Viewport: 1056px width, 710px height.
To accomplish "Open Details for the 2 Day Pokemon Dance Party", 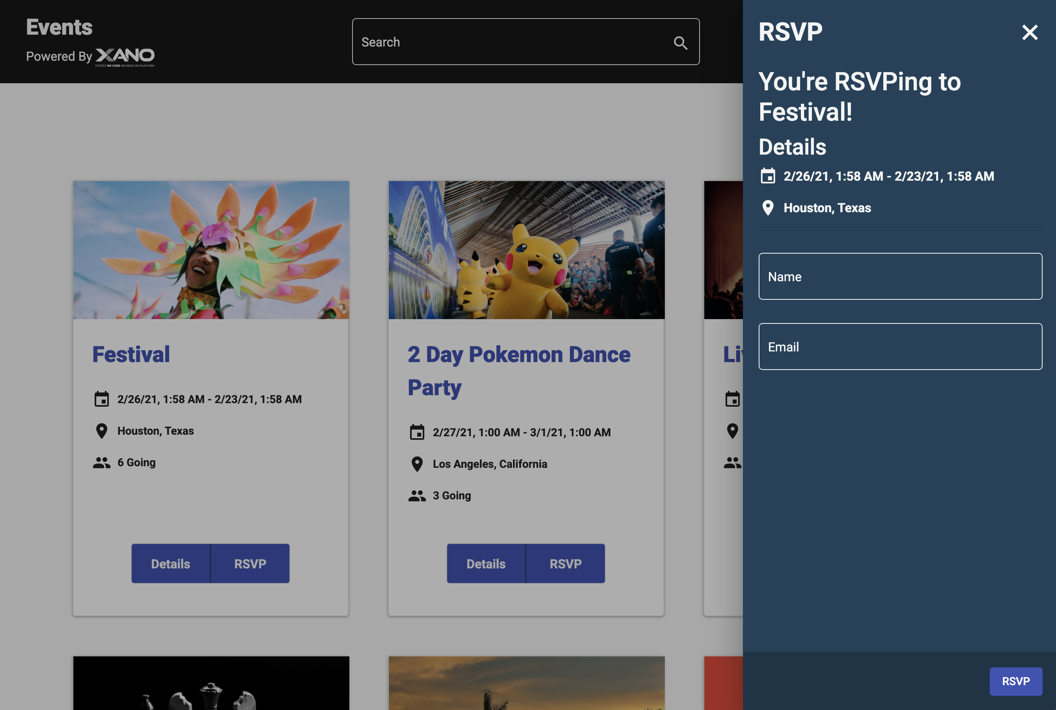I will pos(486,563).
